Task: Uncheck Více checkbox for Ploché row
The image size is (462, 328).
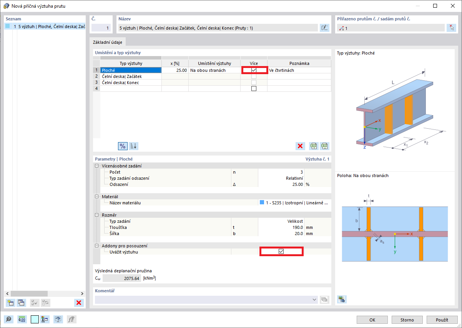Action: pyautogui.click(x=254, y=70)
